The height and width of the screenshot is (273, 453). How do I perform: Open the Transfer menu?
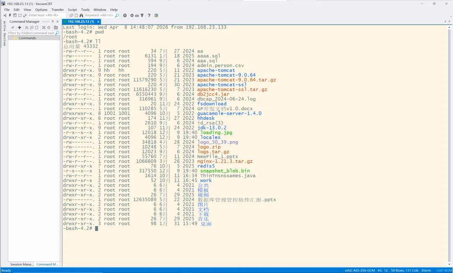pyautogui.click(x=58, y=10)
